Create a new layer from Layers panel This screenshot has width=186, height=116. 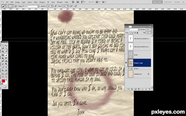(x=146, y=89)
